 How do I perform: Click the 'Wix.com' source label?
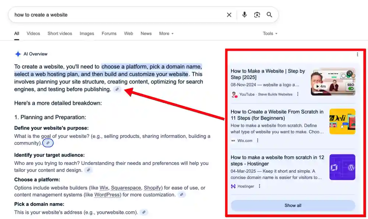(x=245, y=141)
